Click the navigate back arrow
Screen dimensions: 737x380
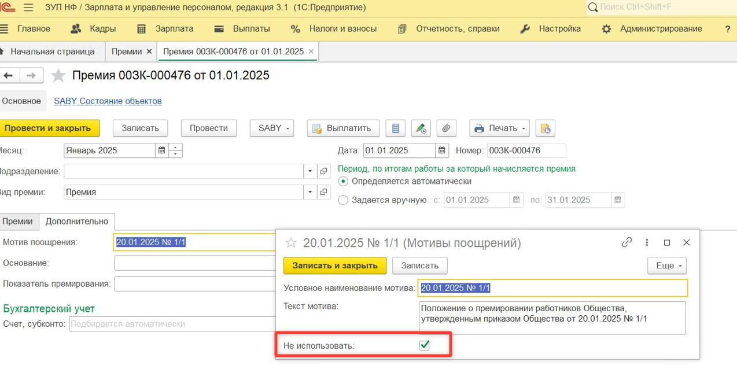[9, 76]
